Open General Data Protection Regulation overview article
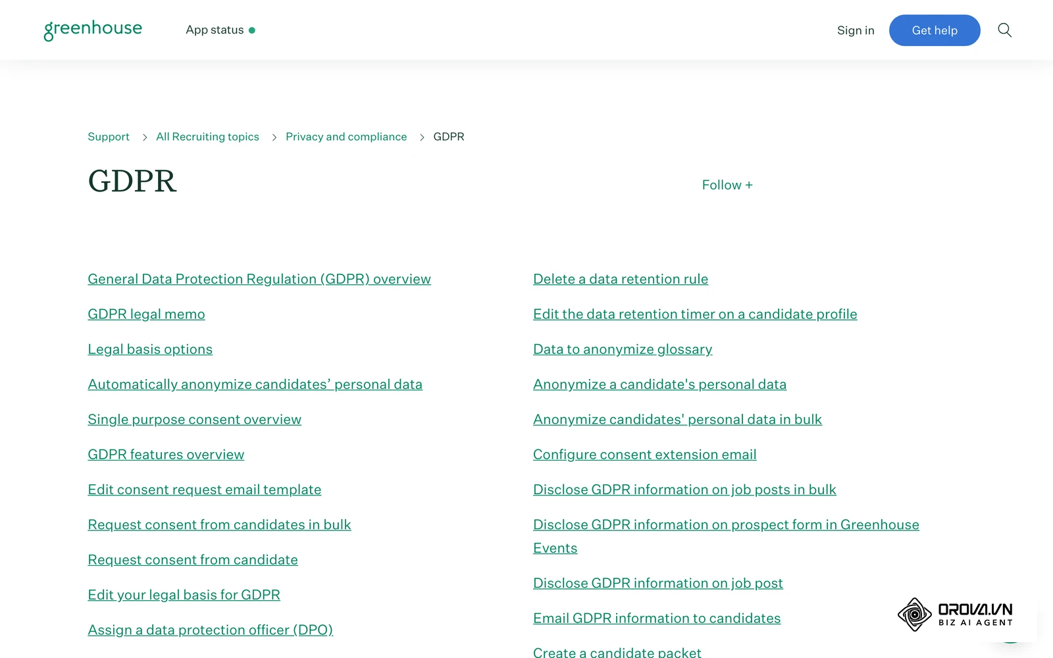This screenshot has width=1053, height=658. point(259,279)
